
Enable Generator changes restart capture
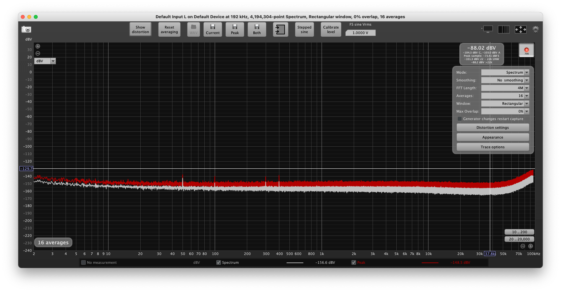460,119
